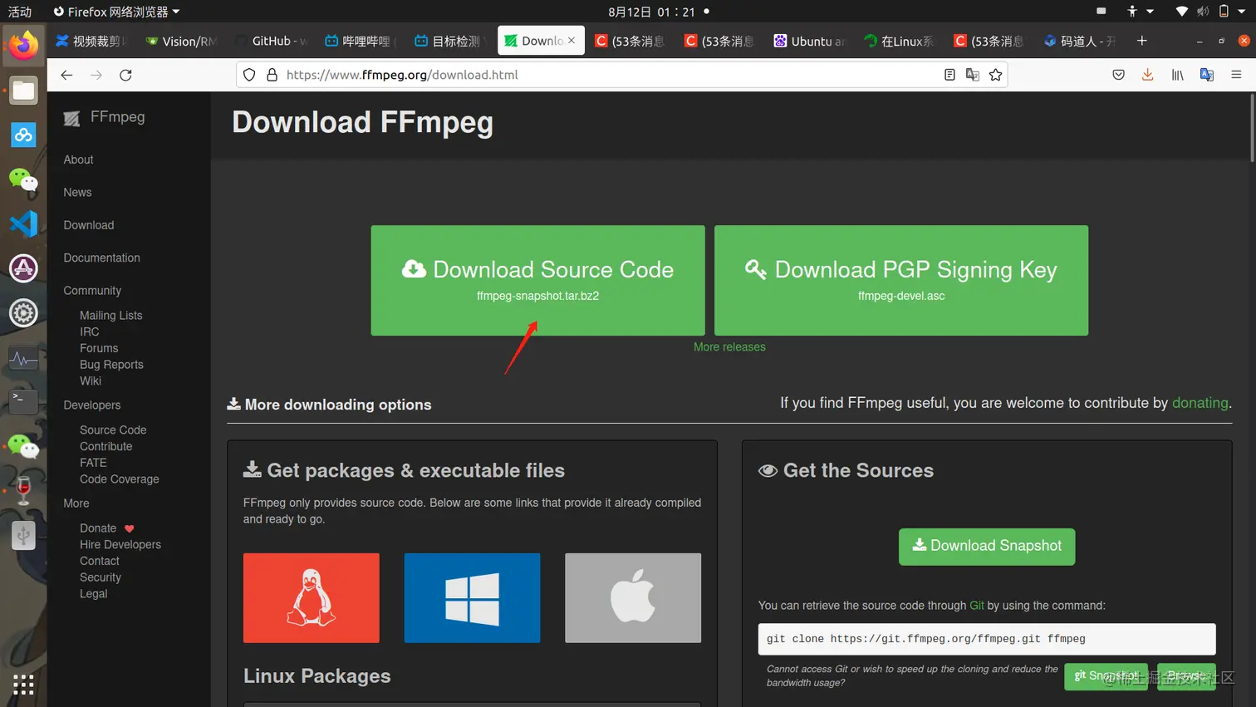This screenshot has width=1256, height=707.
Task: Close the Download FFmpeg tab
Action: (572, 41)
